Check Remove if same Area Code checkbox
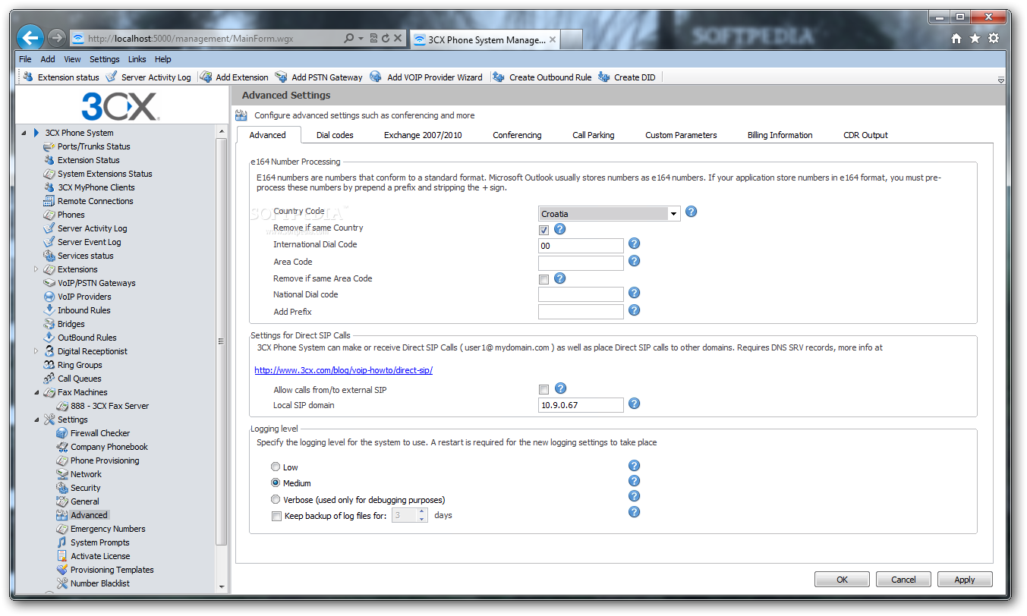 click(543, 280)
